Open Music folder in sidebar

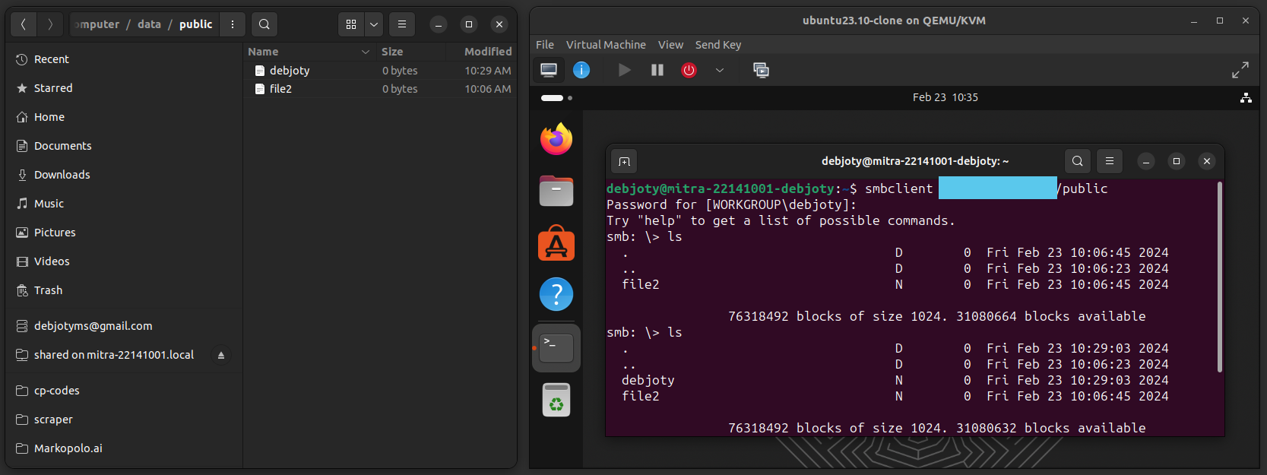124,204
